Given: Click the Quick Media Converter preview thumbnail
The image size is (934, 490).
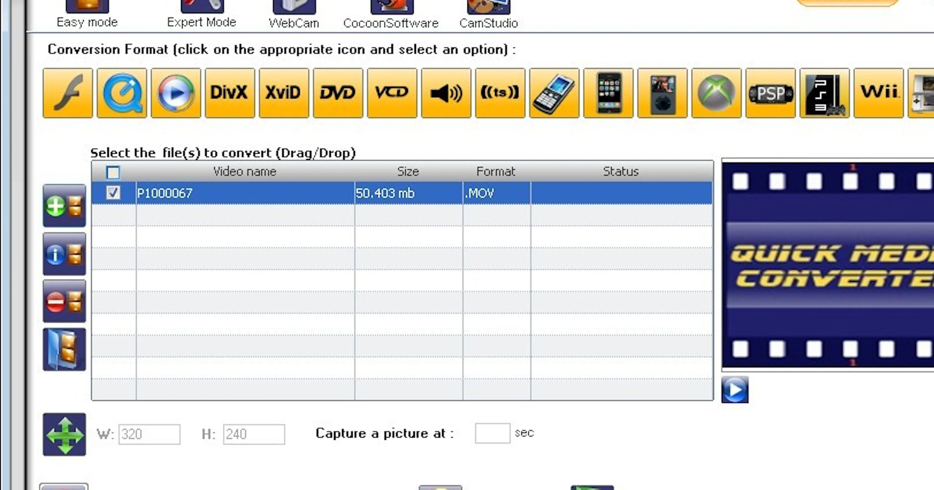Looking at the screenshot, I should pos(828,265).
